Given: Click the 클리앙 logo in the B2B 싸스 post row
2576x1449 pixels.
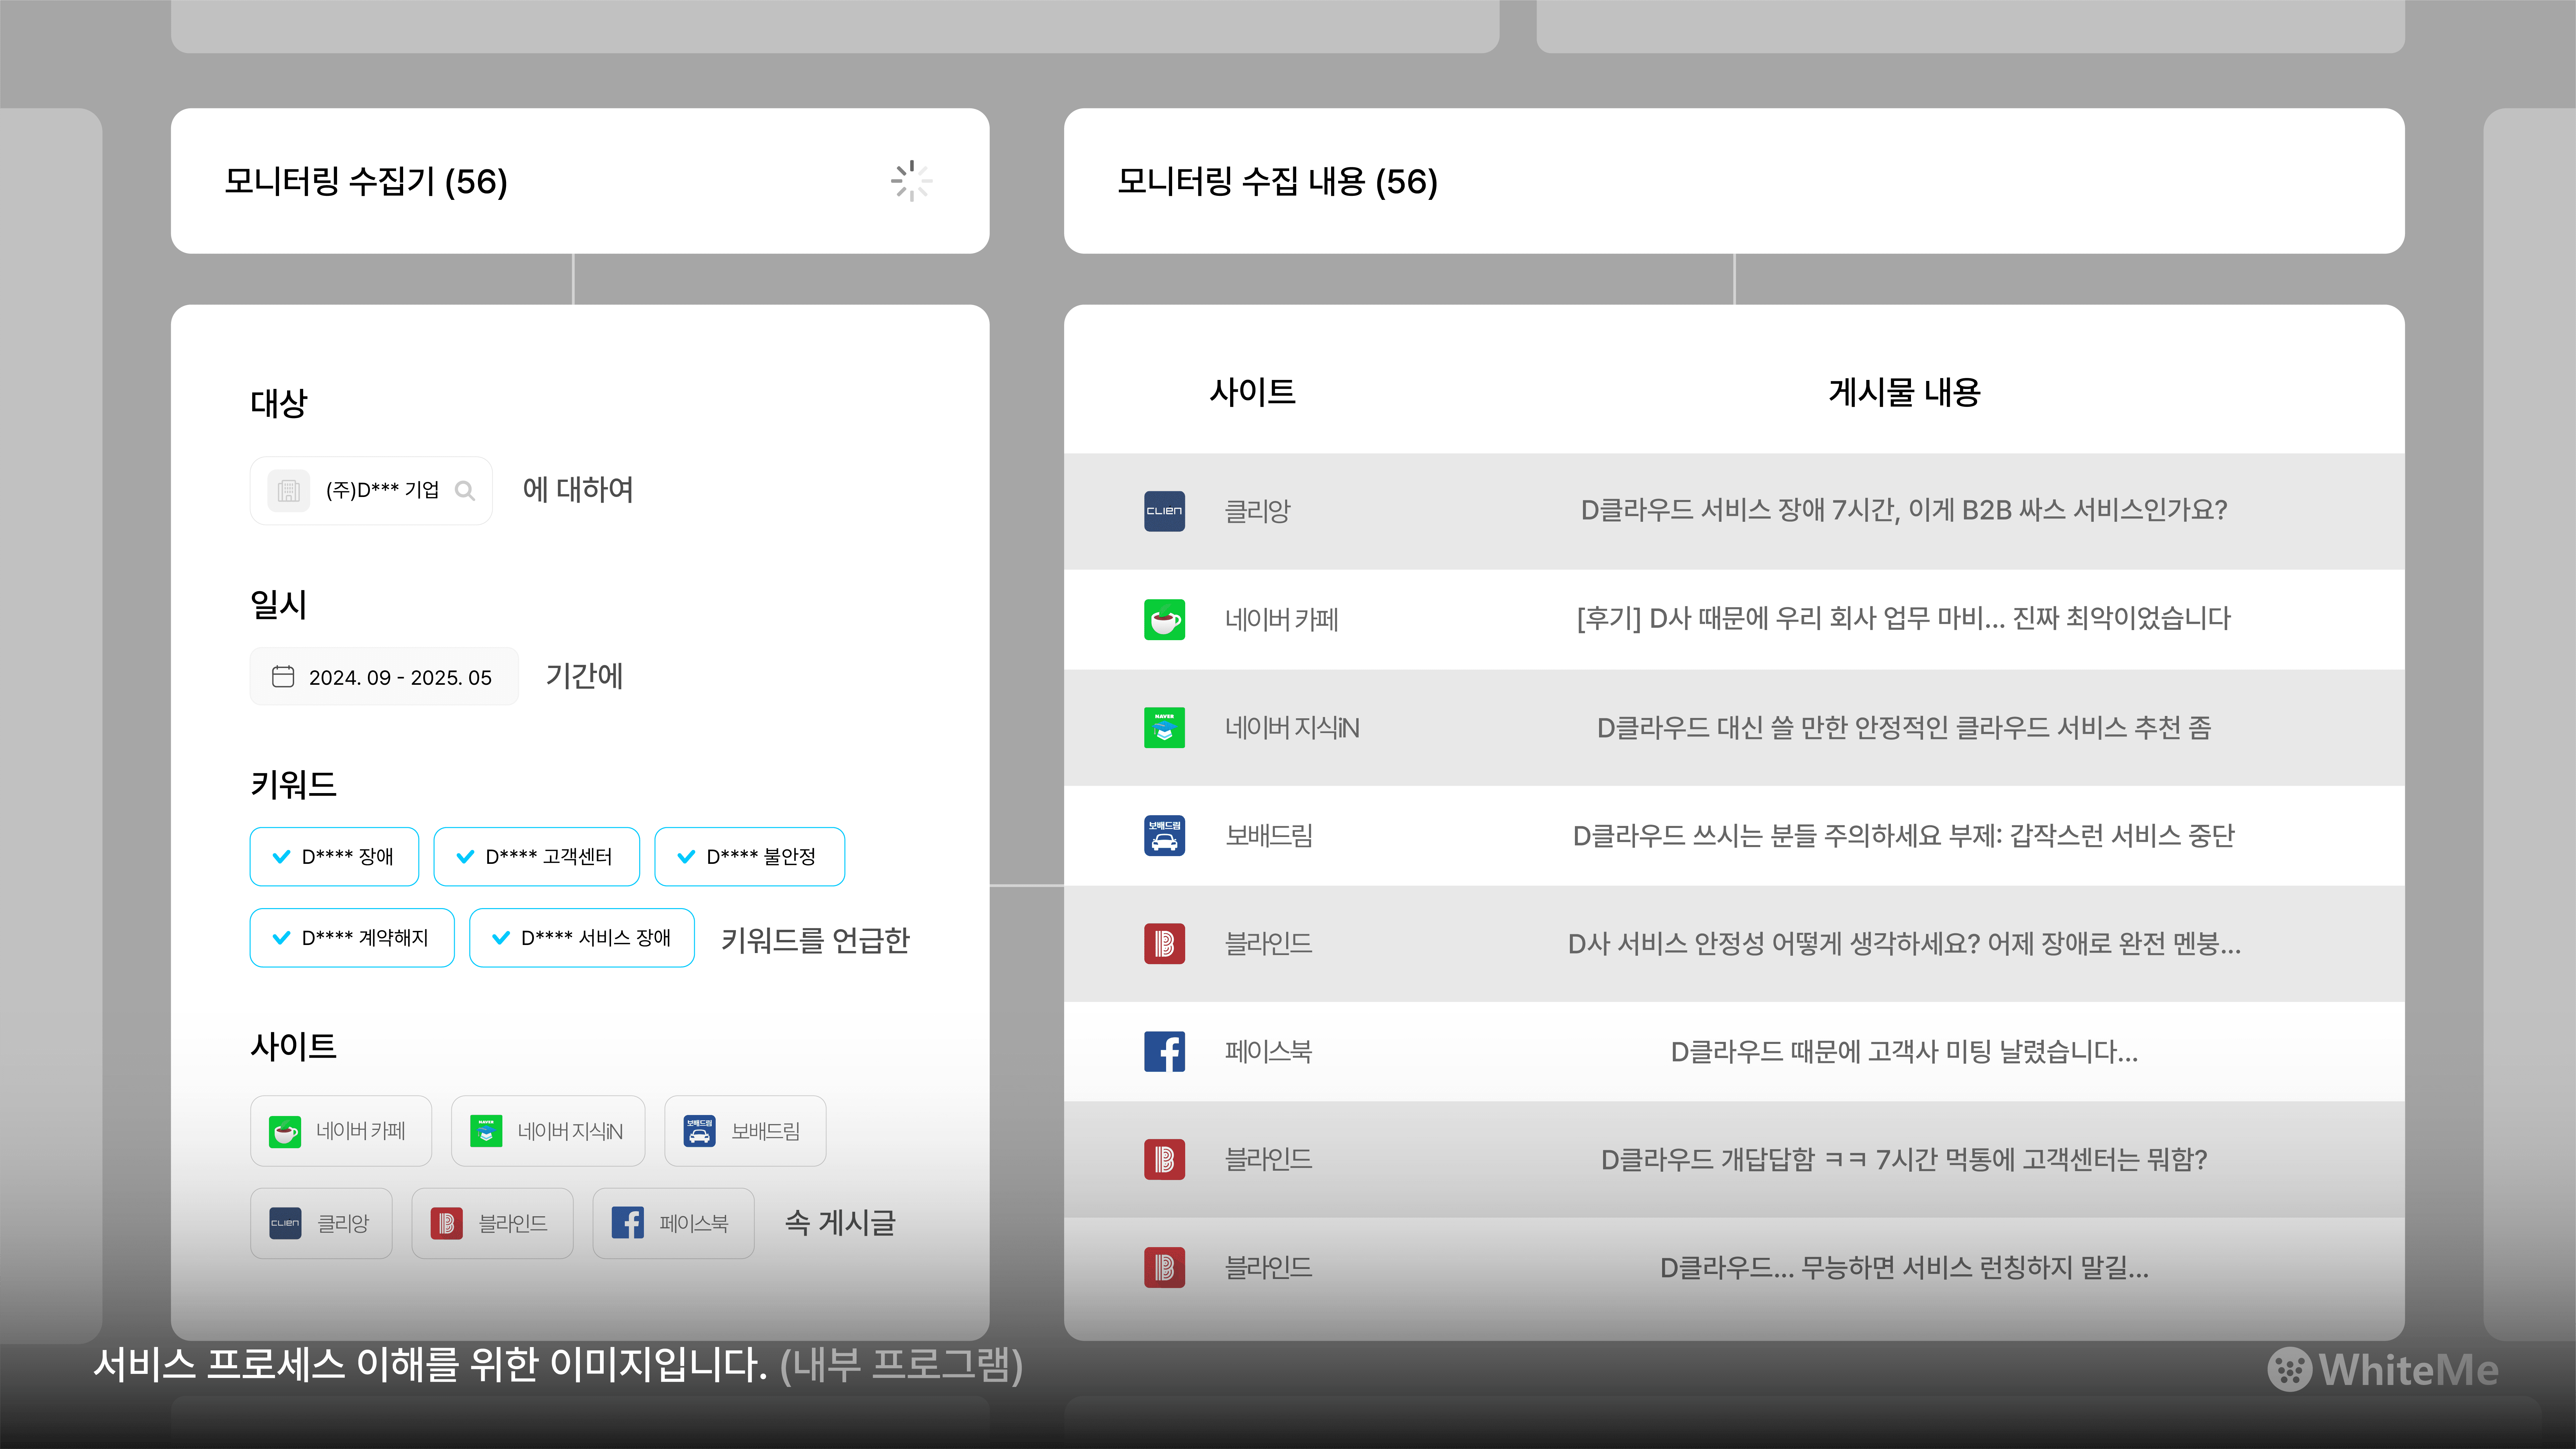Looking at the screenshot, I should coord(1164,511).
